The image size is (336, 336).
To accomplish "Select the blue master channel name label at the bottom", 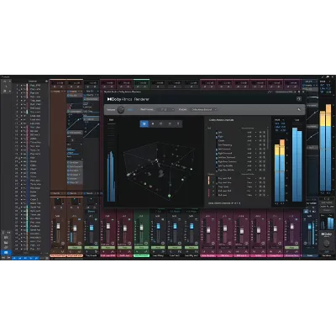I will 310,255.
